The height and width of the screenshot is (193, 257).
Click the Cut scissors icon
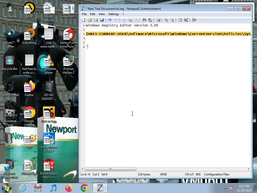(x=124, y=20)
